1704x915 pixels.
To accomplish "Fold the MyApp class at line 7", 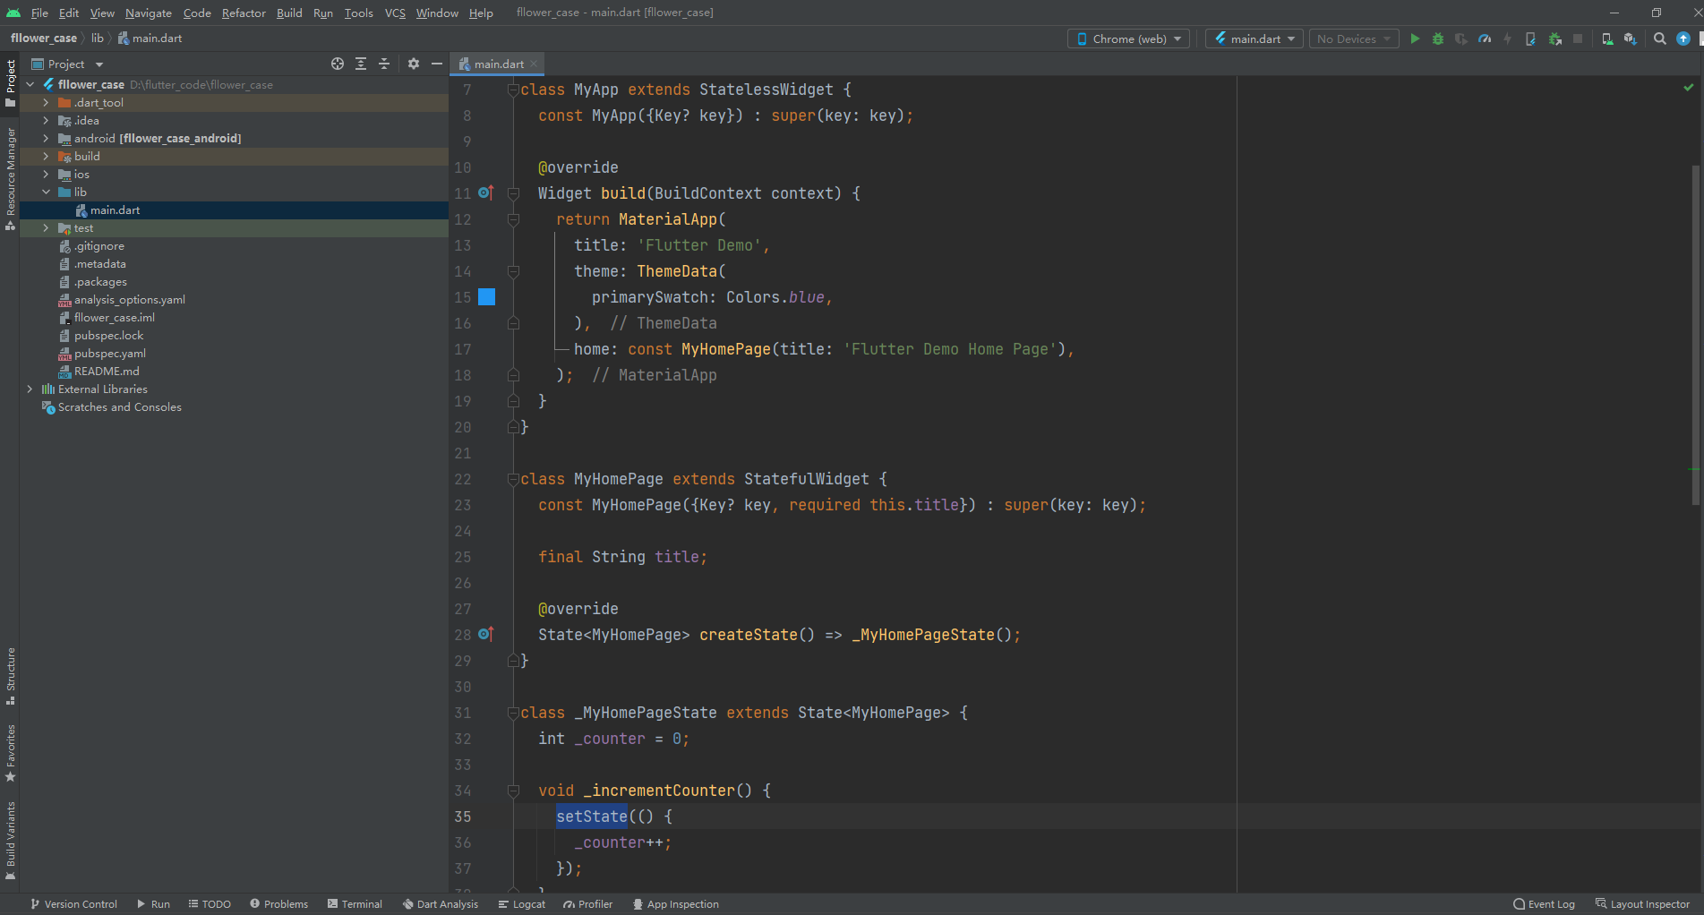I will pyautogui.click(x=513, y=90).
